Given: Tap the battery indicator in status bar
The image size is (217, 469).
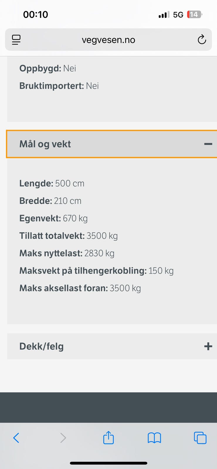Looking at the screenshot, I should pyautogui.click(x=195, y=14).
